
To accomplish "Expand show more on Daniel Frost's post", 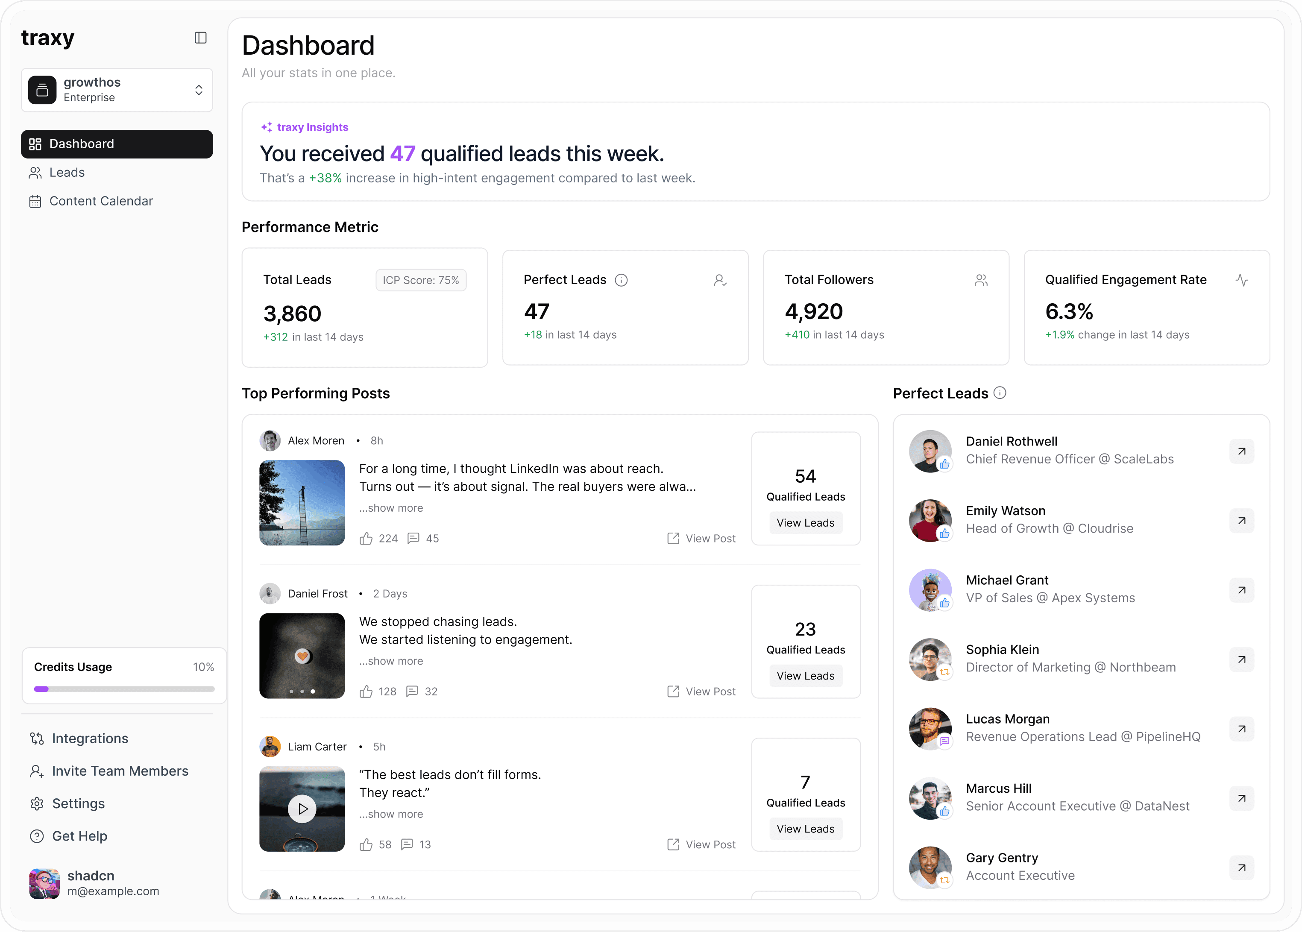I will [x=391, y=661].
